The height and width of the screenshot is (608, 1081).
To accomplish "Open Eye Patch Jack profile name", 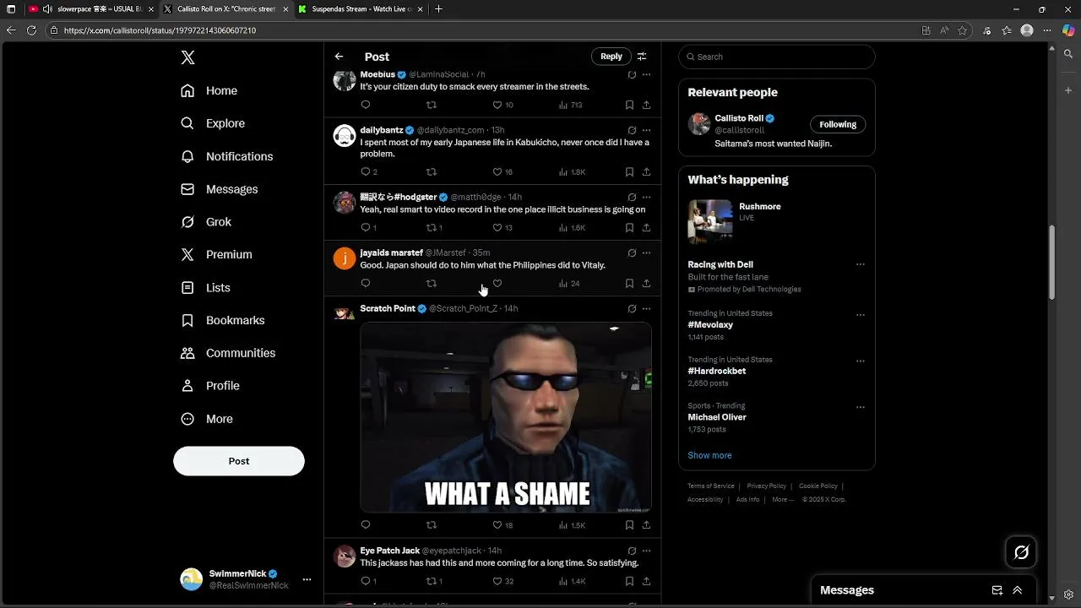I will tap(390, 551).
